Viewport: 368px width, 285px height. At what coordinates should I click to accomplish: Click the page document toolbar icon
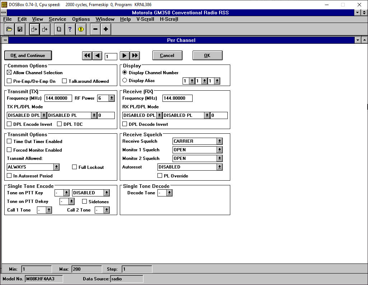click(59, 29)
